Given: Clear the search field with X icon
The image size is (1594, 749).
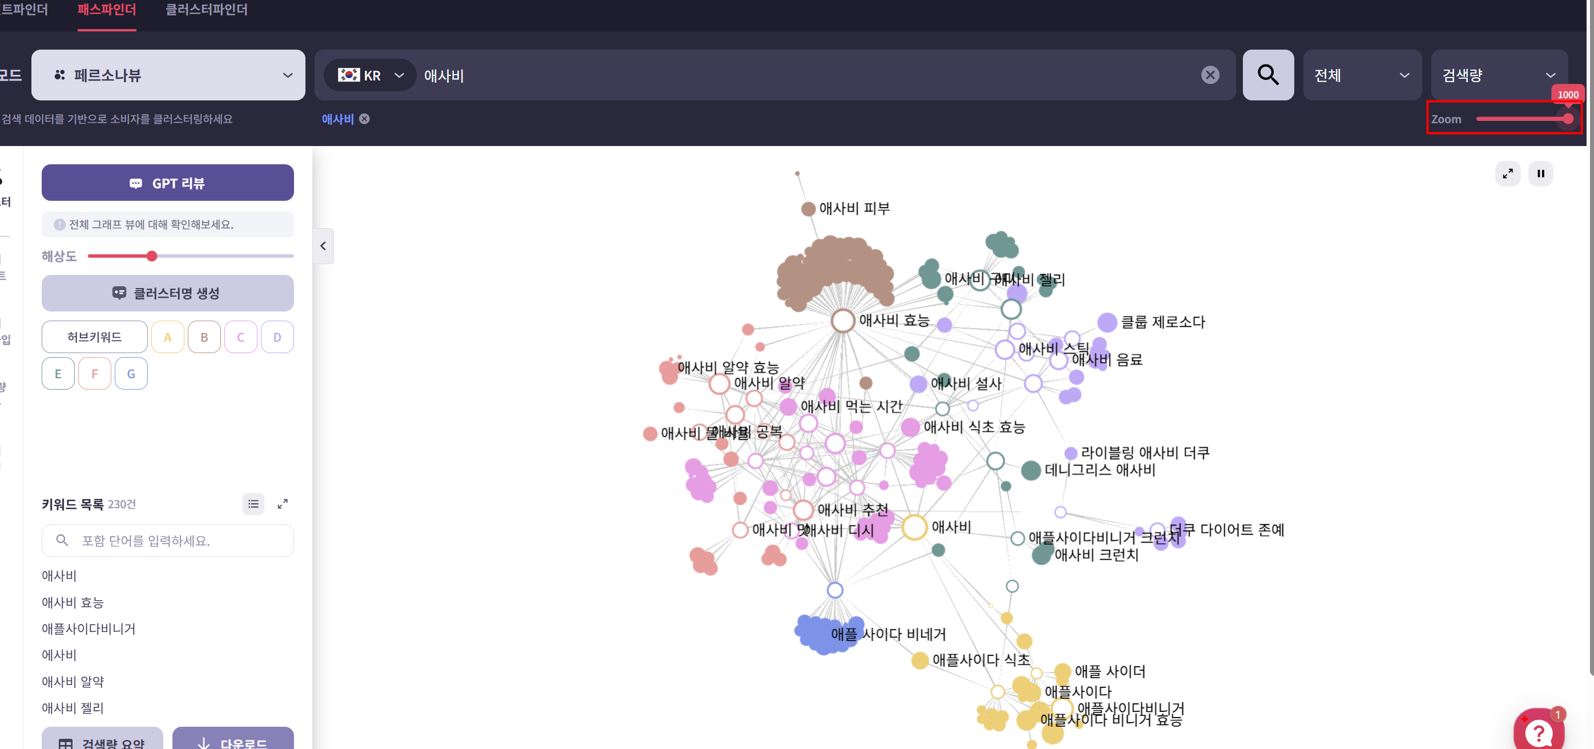Looking at the screenshot, I should coord(1210,75).
